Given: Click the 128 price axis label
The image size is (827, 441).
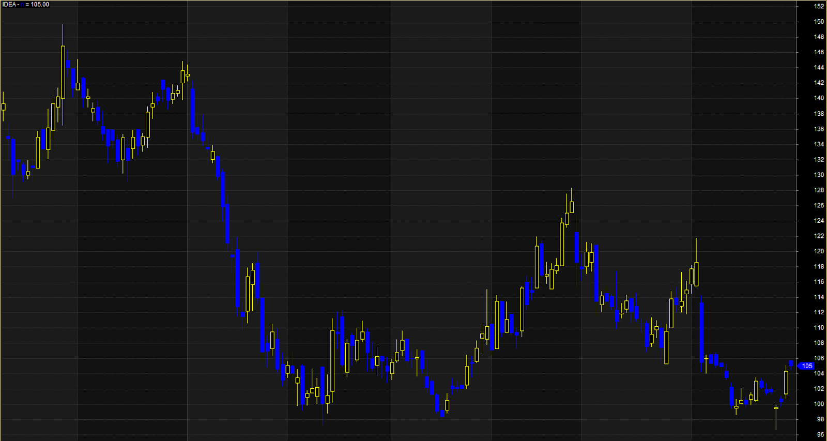Looking at the screenshot, I should pos(819,190).
